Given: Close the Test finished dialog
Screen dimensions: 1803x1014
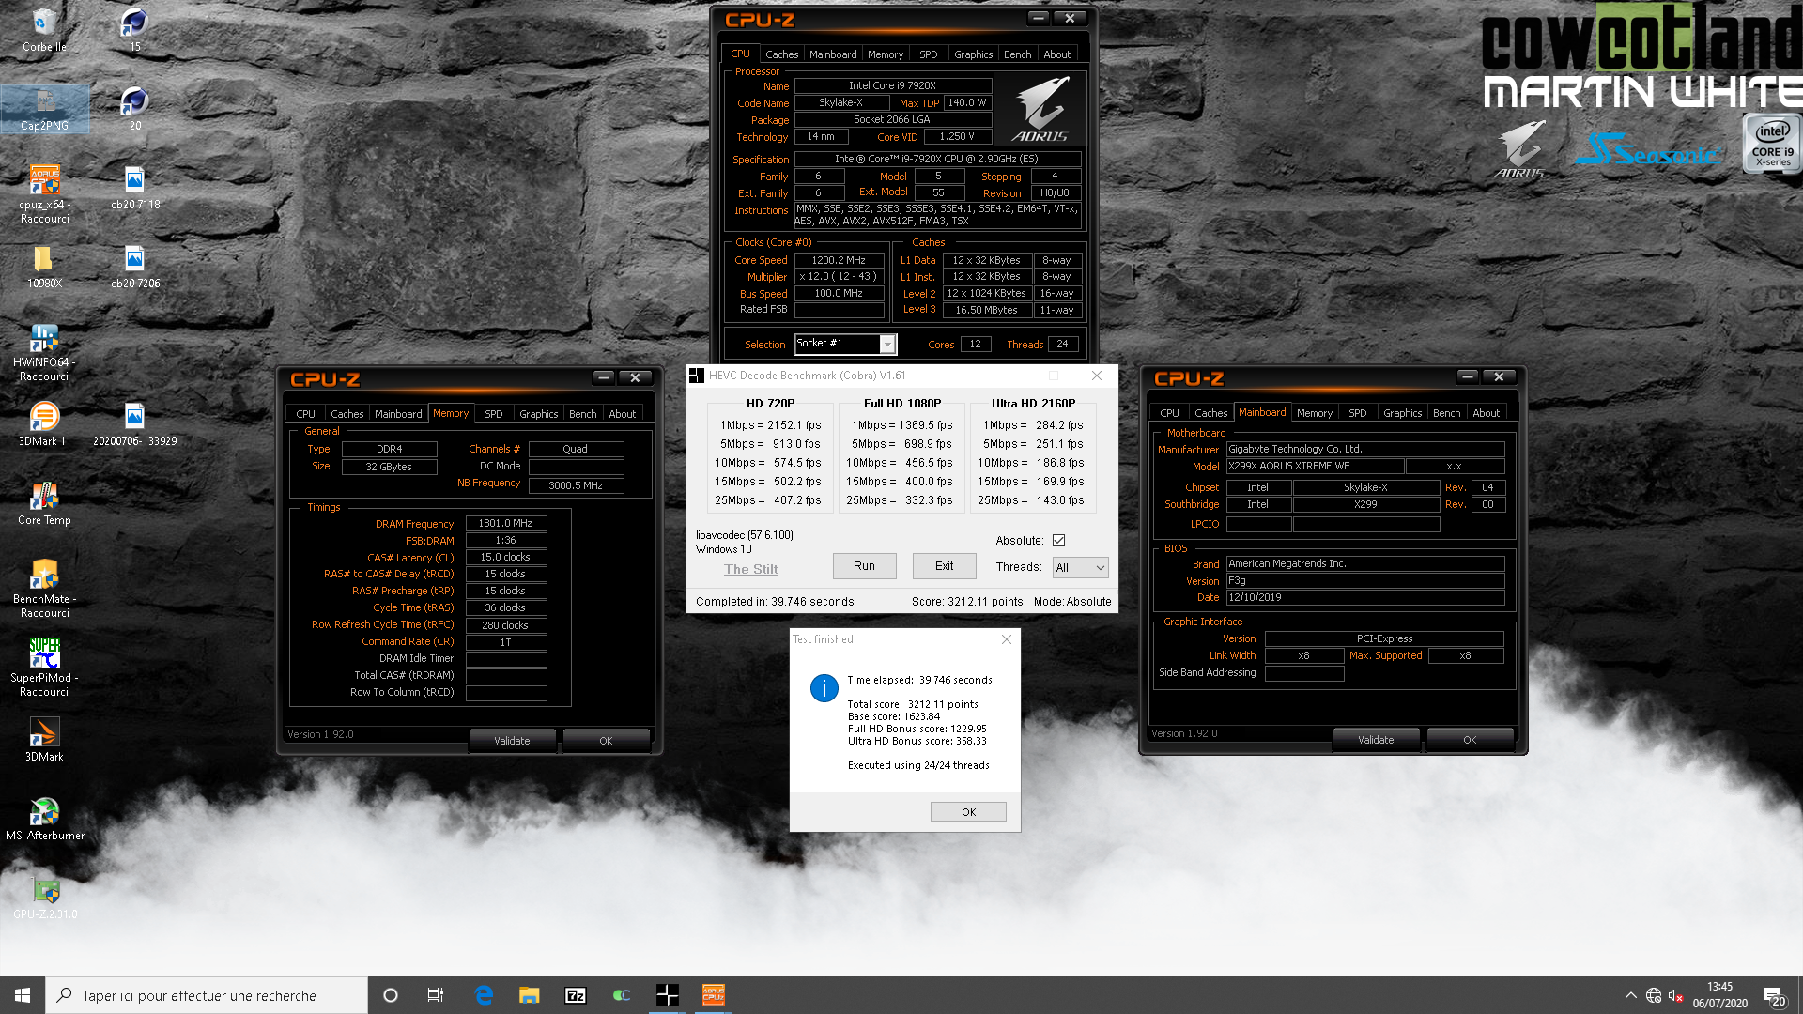Looking at the screenshot, I should click(1006, 639).
